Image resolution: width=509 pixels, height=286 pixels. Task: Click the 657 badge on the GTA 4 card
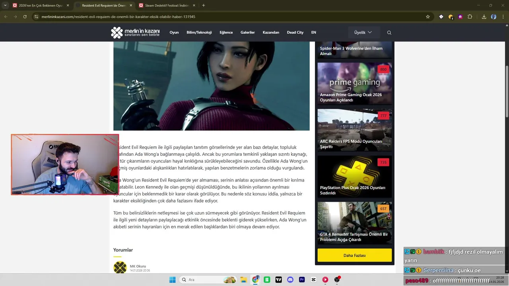coord(383,209)
